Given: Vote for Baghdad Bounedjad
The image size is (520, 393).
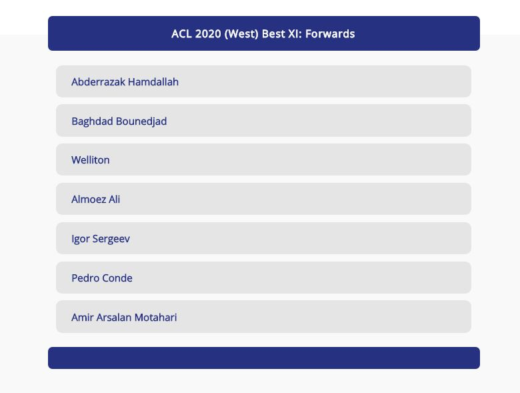Looking at the screenshot, I should pos(263,121).
